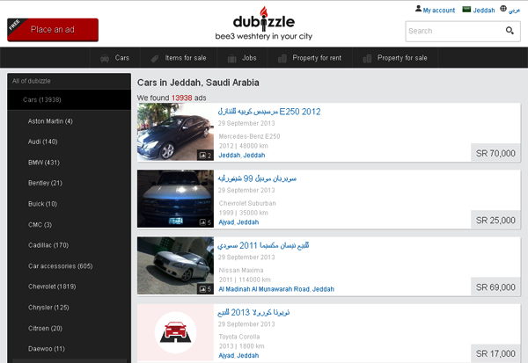Click Cars in Jeddah, Saudi Arabia heading
Image resolution: width=528 pixels, height=363 pixels.
(198, 83)
